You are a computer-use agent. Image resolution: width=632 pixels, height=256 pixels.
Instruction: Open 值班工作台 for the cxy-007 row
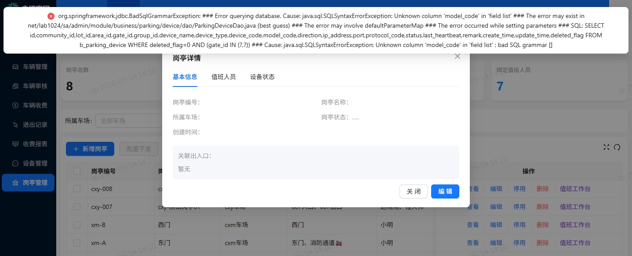tap(575, 207)
